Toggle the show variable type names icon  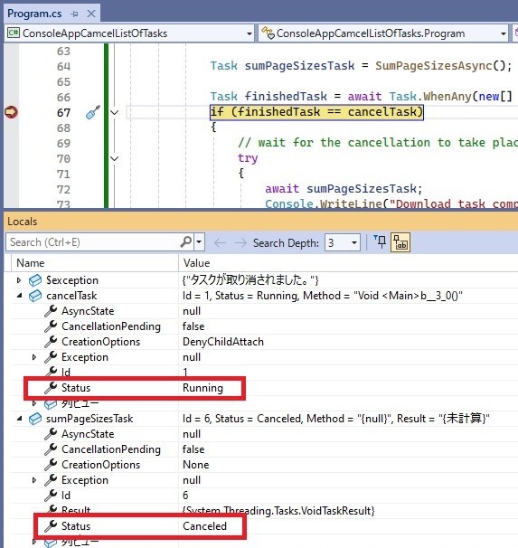(400, 242)
